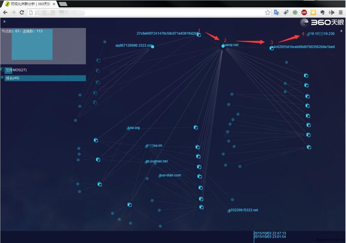The image size is (346, 243).
Task: Select the 360天眼 logo
Action: 322,22
